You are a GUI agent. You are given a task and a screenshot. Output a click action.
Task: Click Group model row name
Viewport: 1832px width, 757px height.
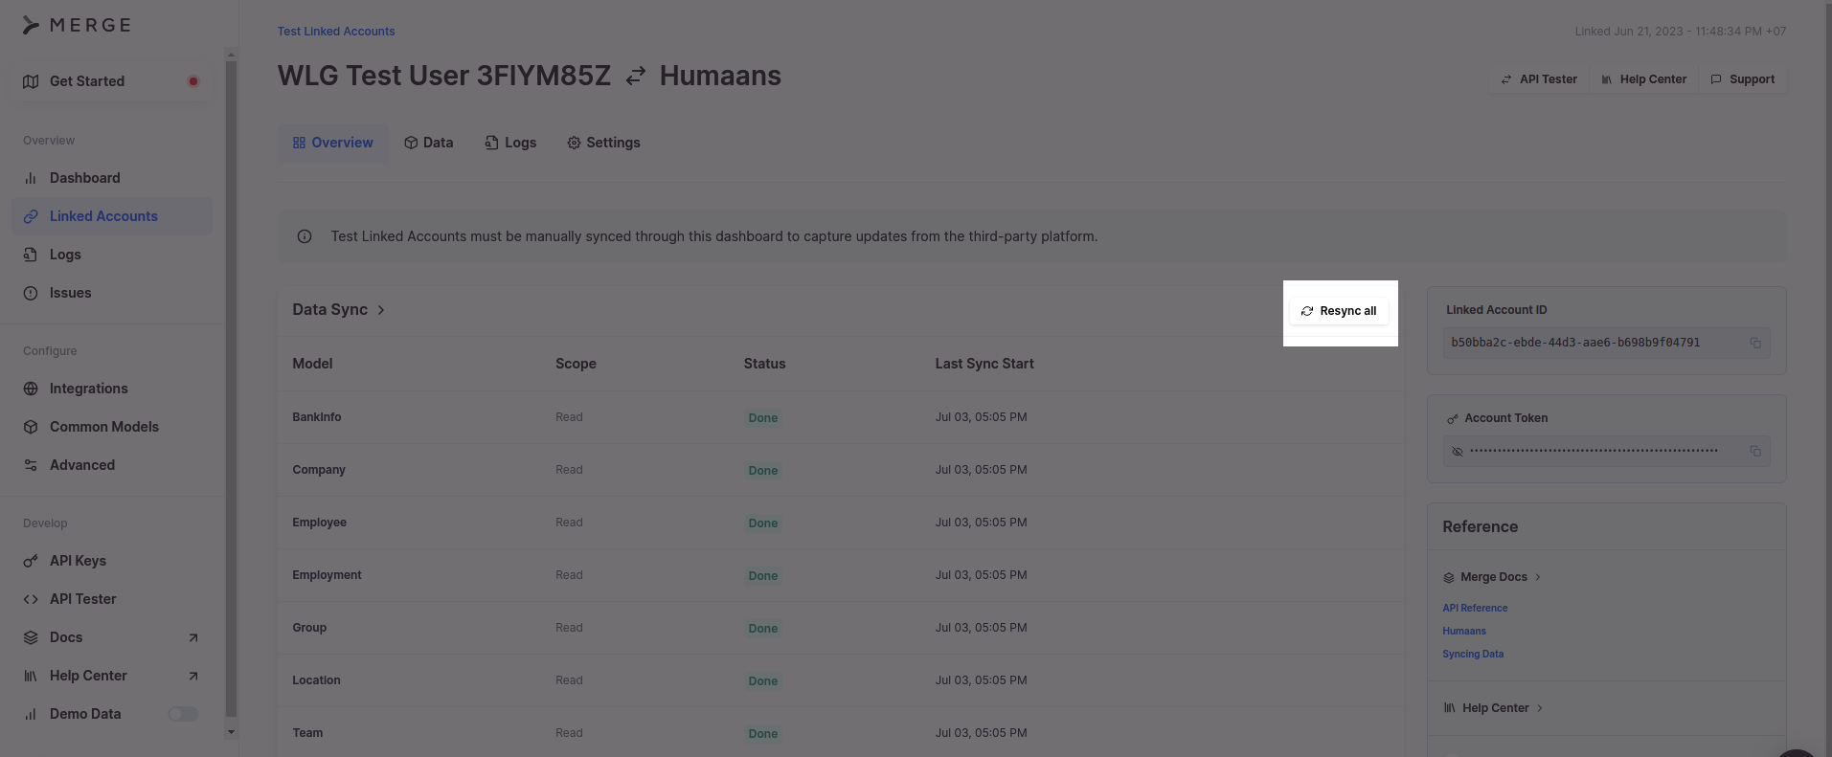pos(309,628)
